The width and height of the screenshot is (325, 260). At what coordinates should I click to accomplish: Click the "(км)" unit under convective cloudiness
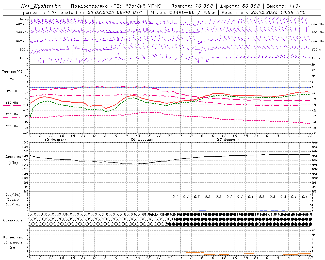(13, 247)
